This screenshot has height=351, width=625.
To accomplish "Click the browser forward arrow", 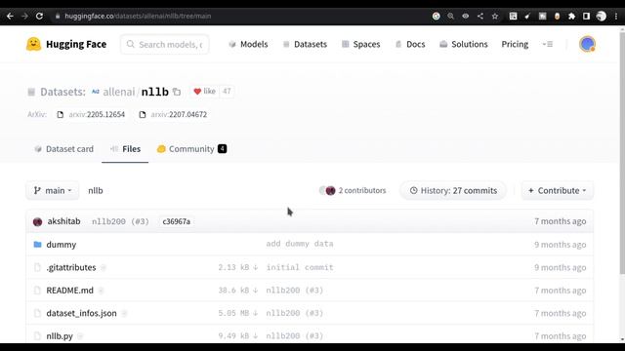I will [24, 16].
